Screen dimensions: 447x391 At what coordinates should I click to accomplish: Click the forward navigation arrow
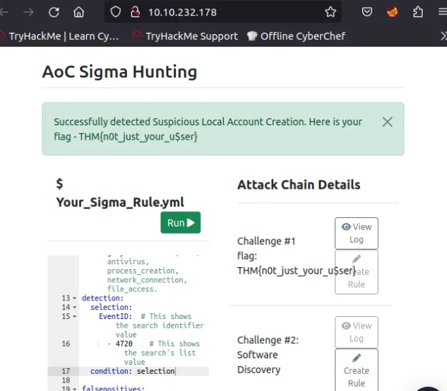coord(29,12)
